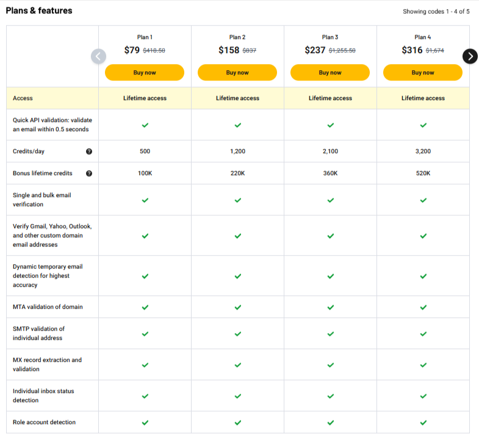This screenshot has width=479, height=440.
Task: Click Plan 1 checkmark for Individual inbox status
Action: (145, 396)
